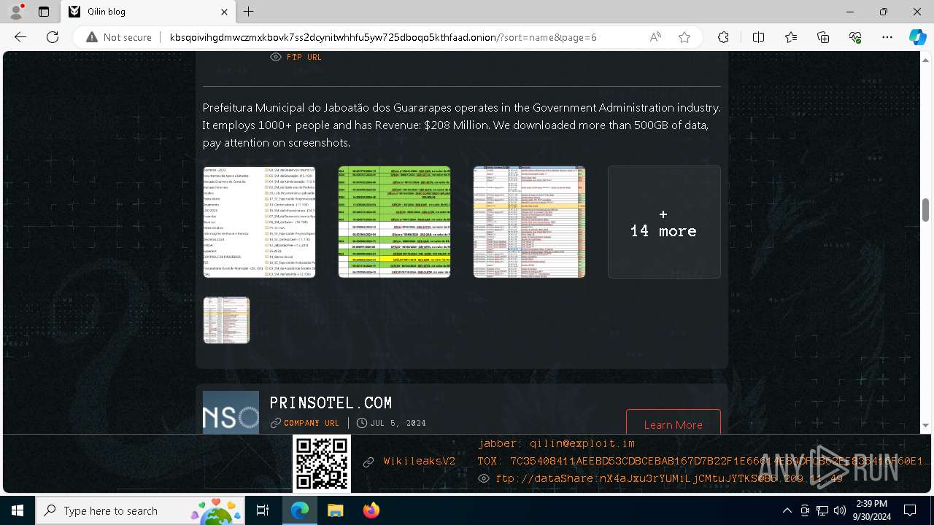Image resolution: width=934 pixels, height=525 pixels.
Task: Click the clock icon beside JUL 5, 2024
Action: click(x=362, y=423)
